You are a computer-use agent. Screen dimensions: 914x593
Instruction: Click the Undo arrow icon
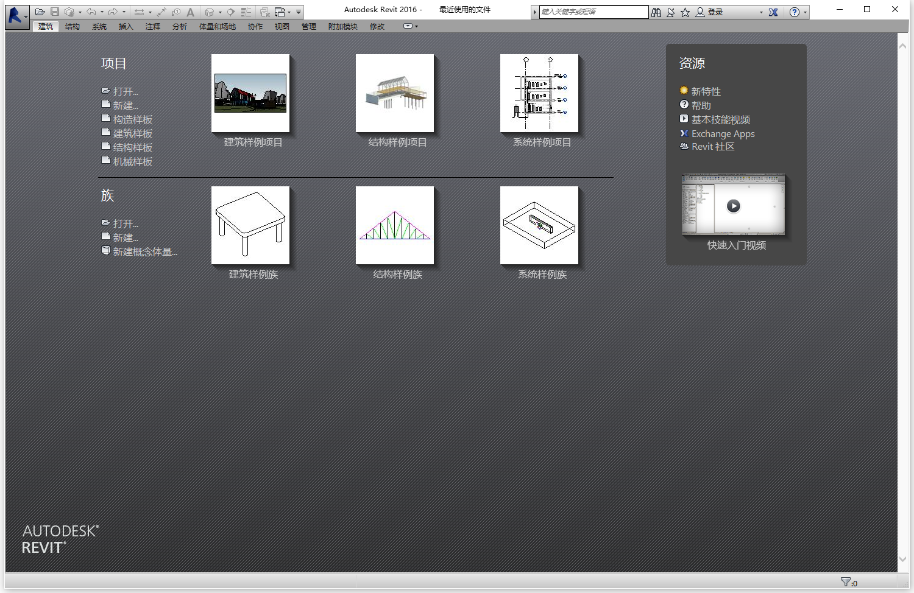[x=91, y=12]
